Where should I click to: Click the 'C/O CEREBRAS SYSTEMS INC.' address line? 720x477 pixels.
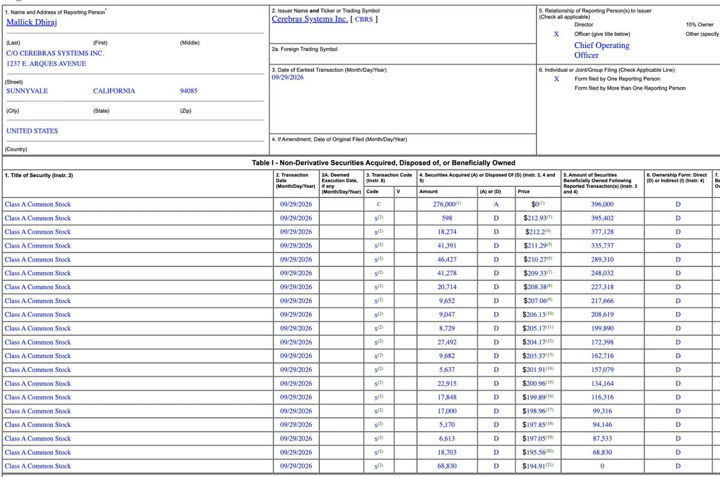(55, 53)
